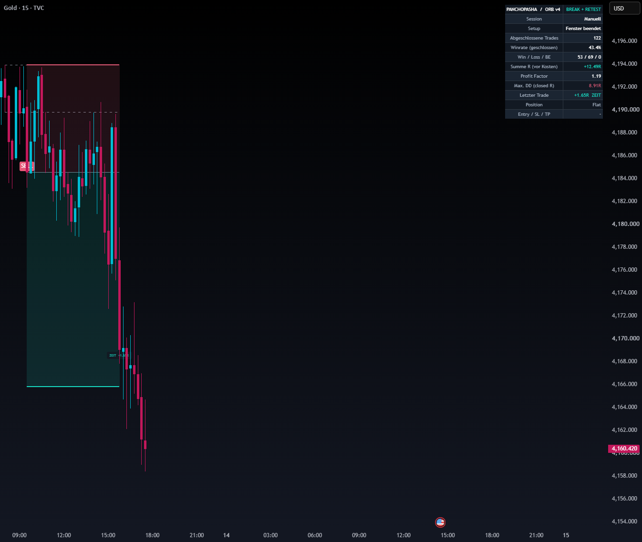The image size is (642, 542).
Task: Click the BREAK + RETEST cell
Action: pyautogui.click(x=583, y=10)
